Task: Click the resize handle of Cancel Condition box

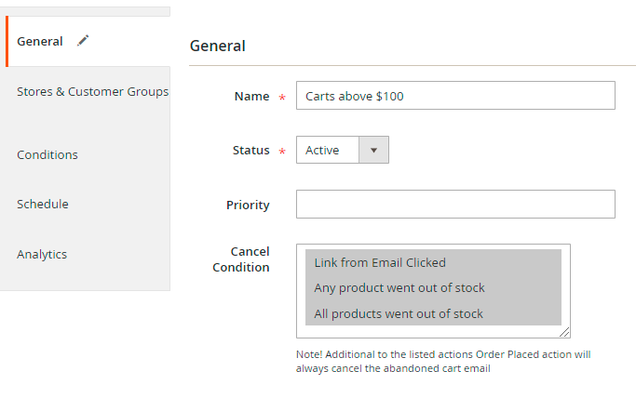Action: pyautogui.click(x=564, y=332)
